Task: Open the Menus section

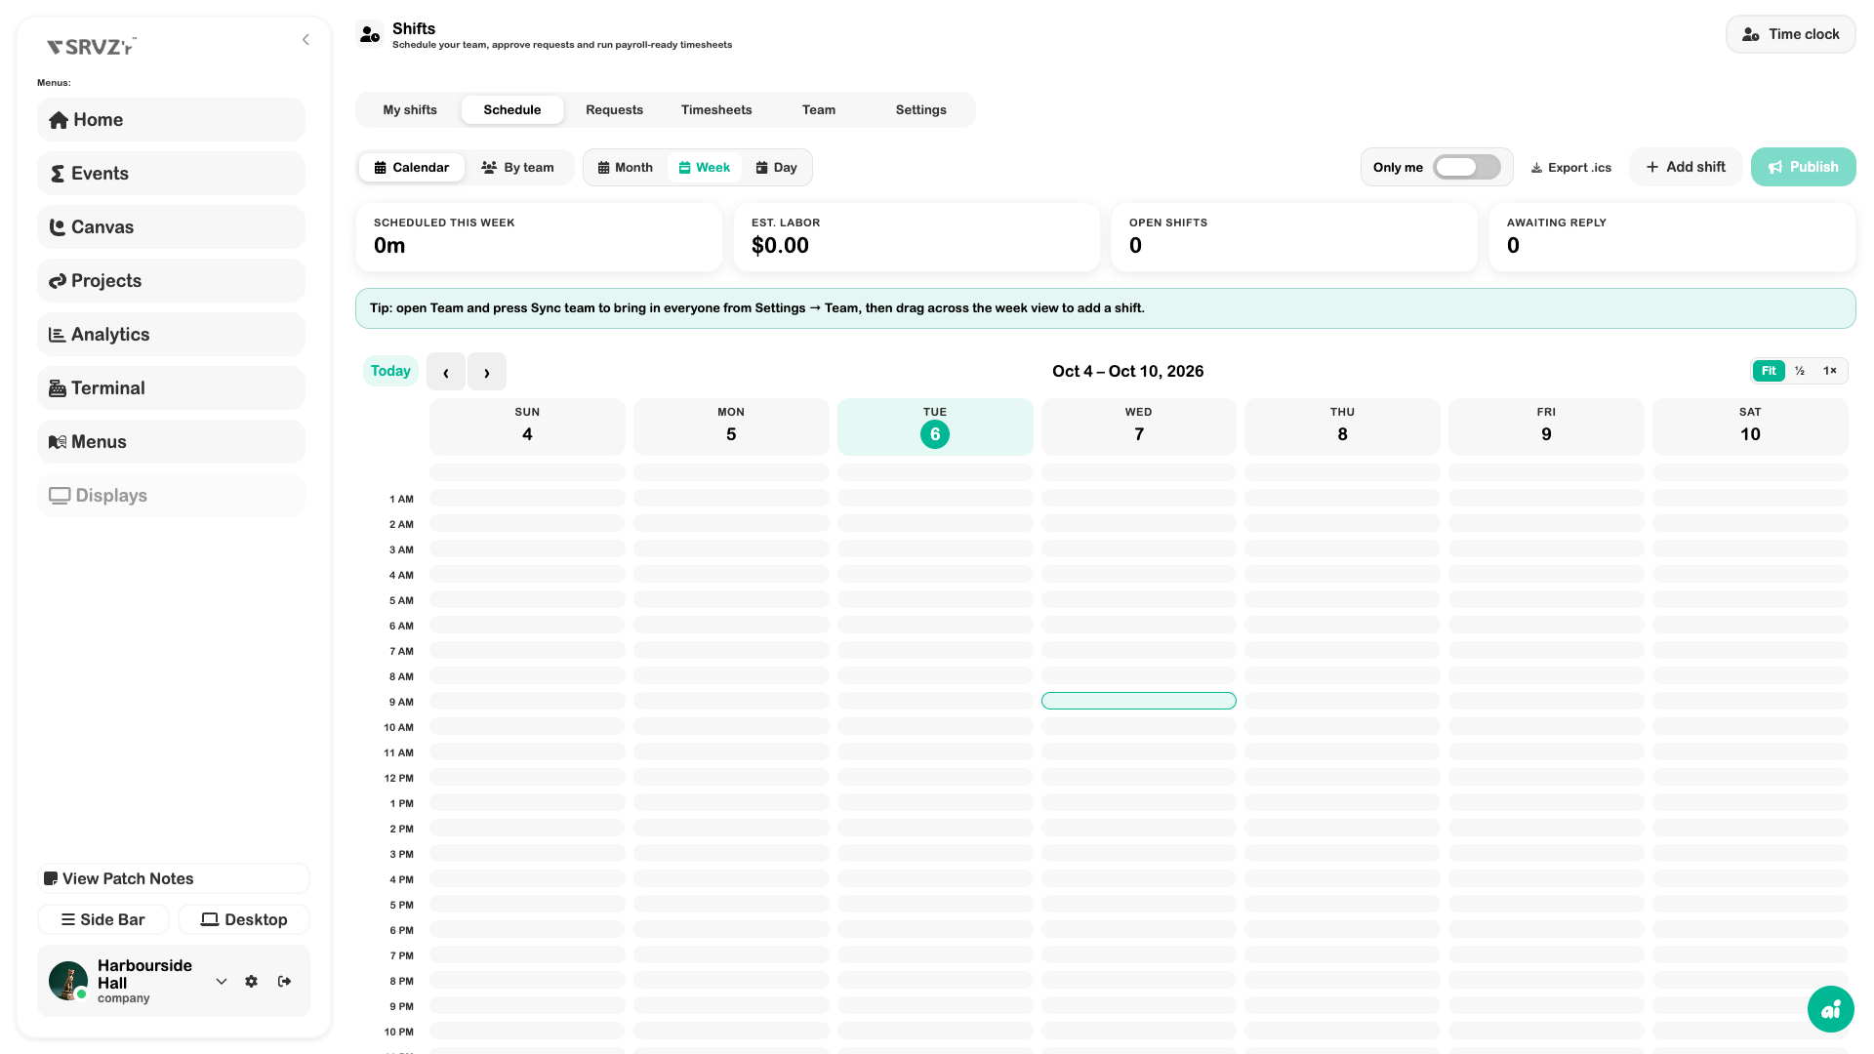Action: click(171, 442)
